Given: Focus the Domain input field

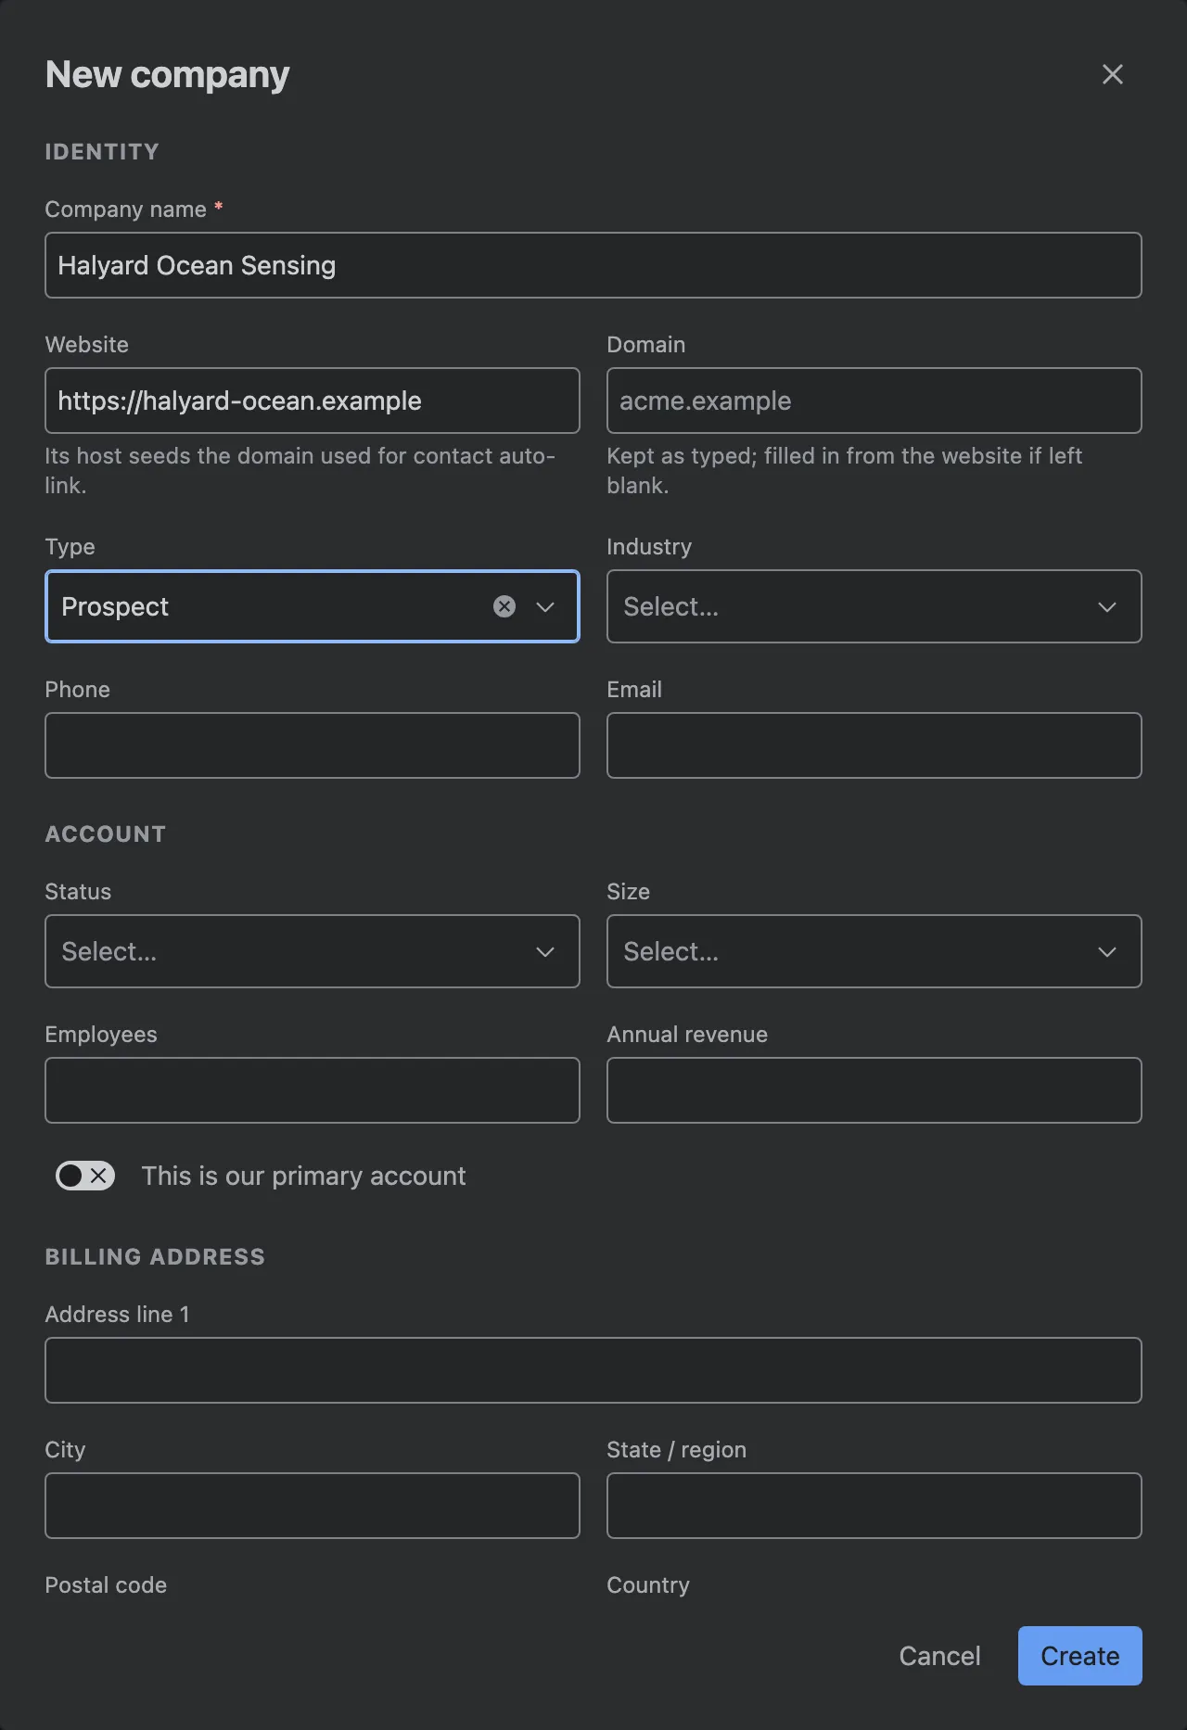Looking at the screenshot, I should pos(874,401).
